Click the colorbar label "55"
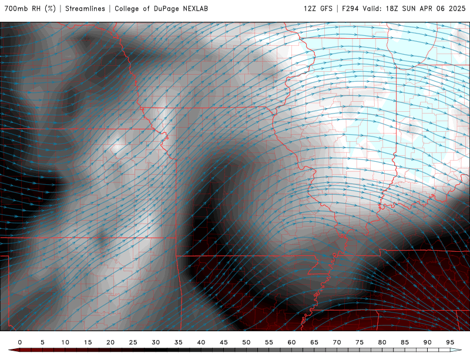 pyautogui.click(x=269, y=342)
